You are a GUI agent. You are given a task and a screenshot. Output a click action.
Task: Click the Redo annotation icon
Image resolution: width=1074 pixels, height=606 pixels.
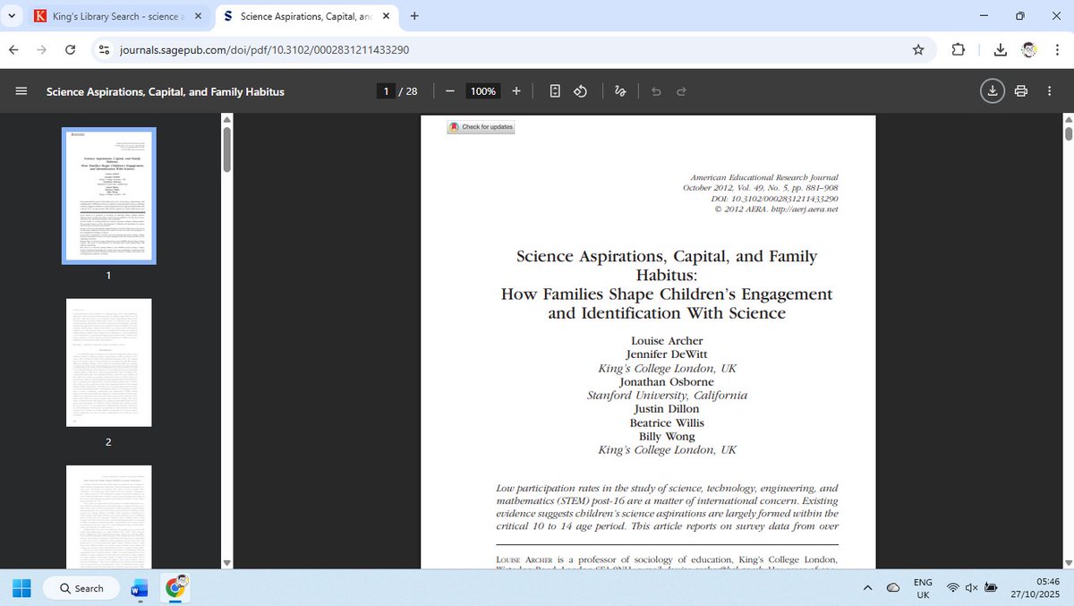[681, 91]
